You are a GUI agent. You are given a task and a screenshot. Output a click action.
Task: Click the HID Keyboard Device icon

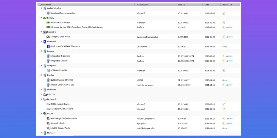click(x=48, y=104)
